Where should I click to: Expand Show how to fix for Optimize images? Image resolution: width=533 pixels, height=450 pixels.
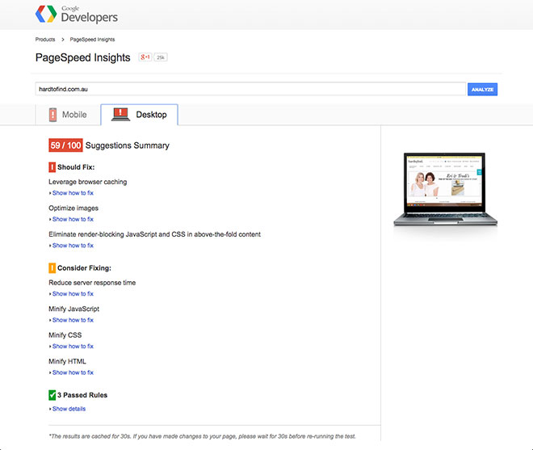tap(73, 219)
